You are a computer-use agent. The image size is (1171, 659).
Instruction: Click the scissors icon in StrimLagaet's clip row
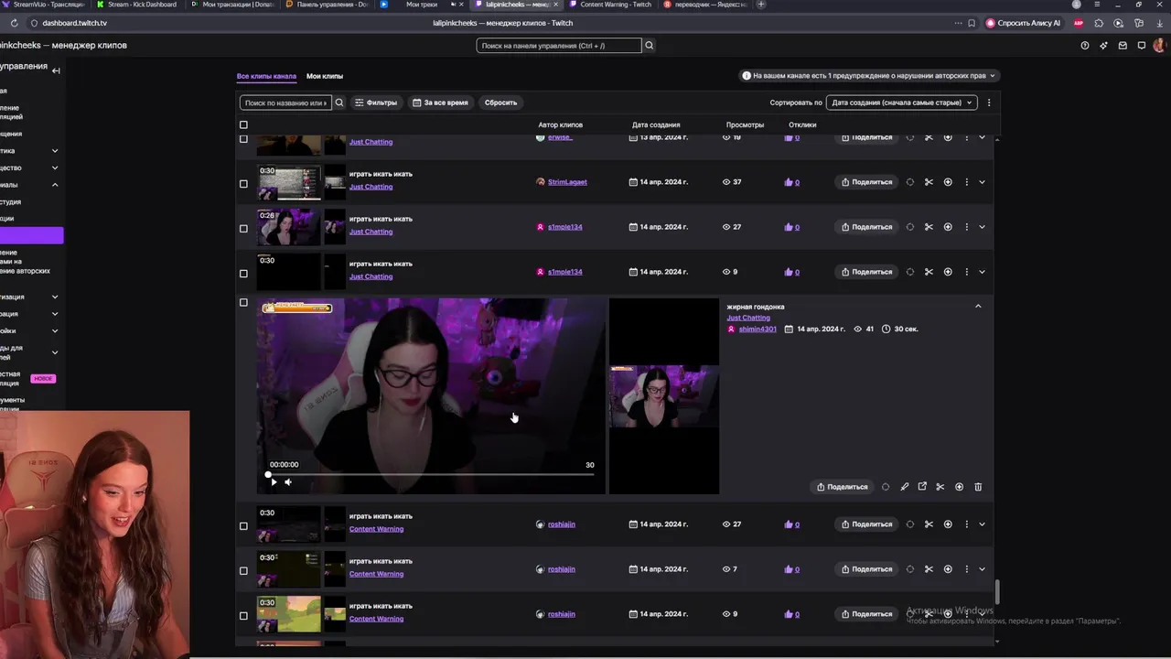click(x=929, y=182)
